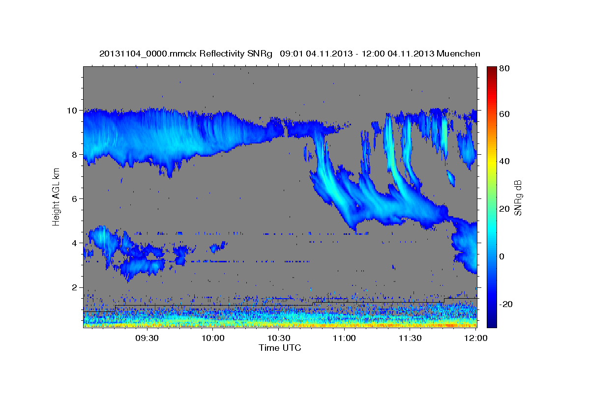Click the colorbar value -20
This screenshot has width=590, height=393.
coord(505,304)
